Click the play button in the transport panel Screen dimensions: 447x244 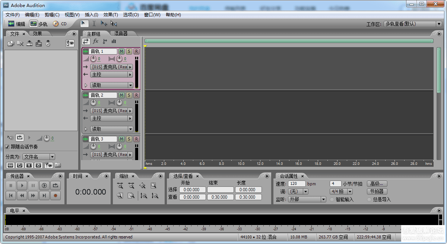click(22, 185)
